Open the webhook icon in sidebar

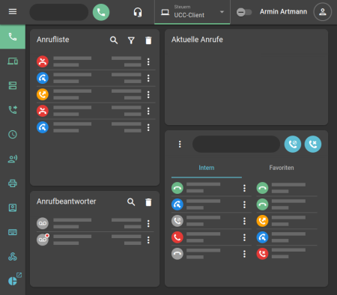(13, 256)
